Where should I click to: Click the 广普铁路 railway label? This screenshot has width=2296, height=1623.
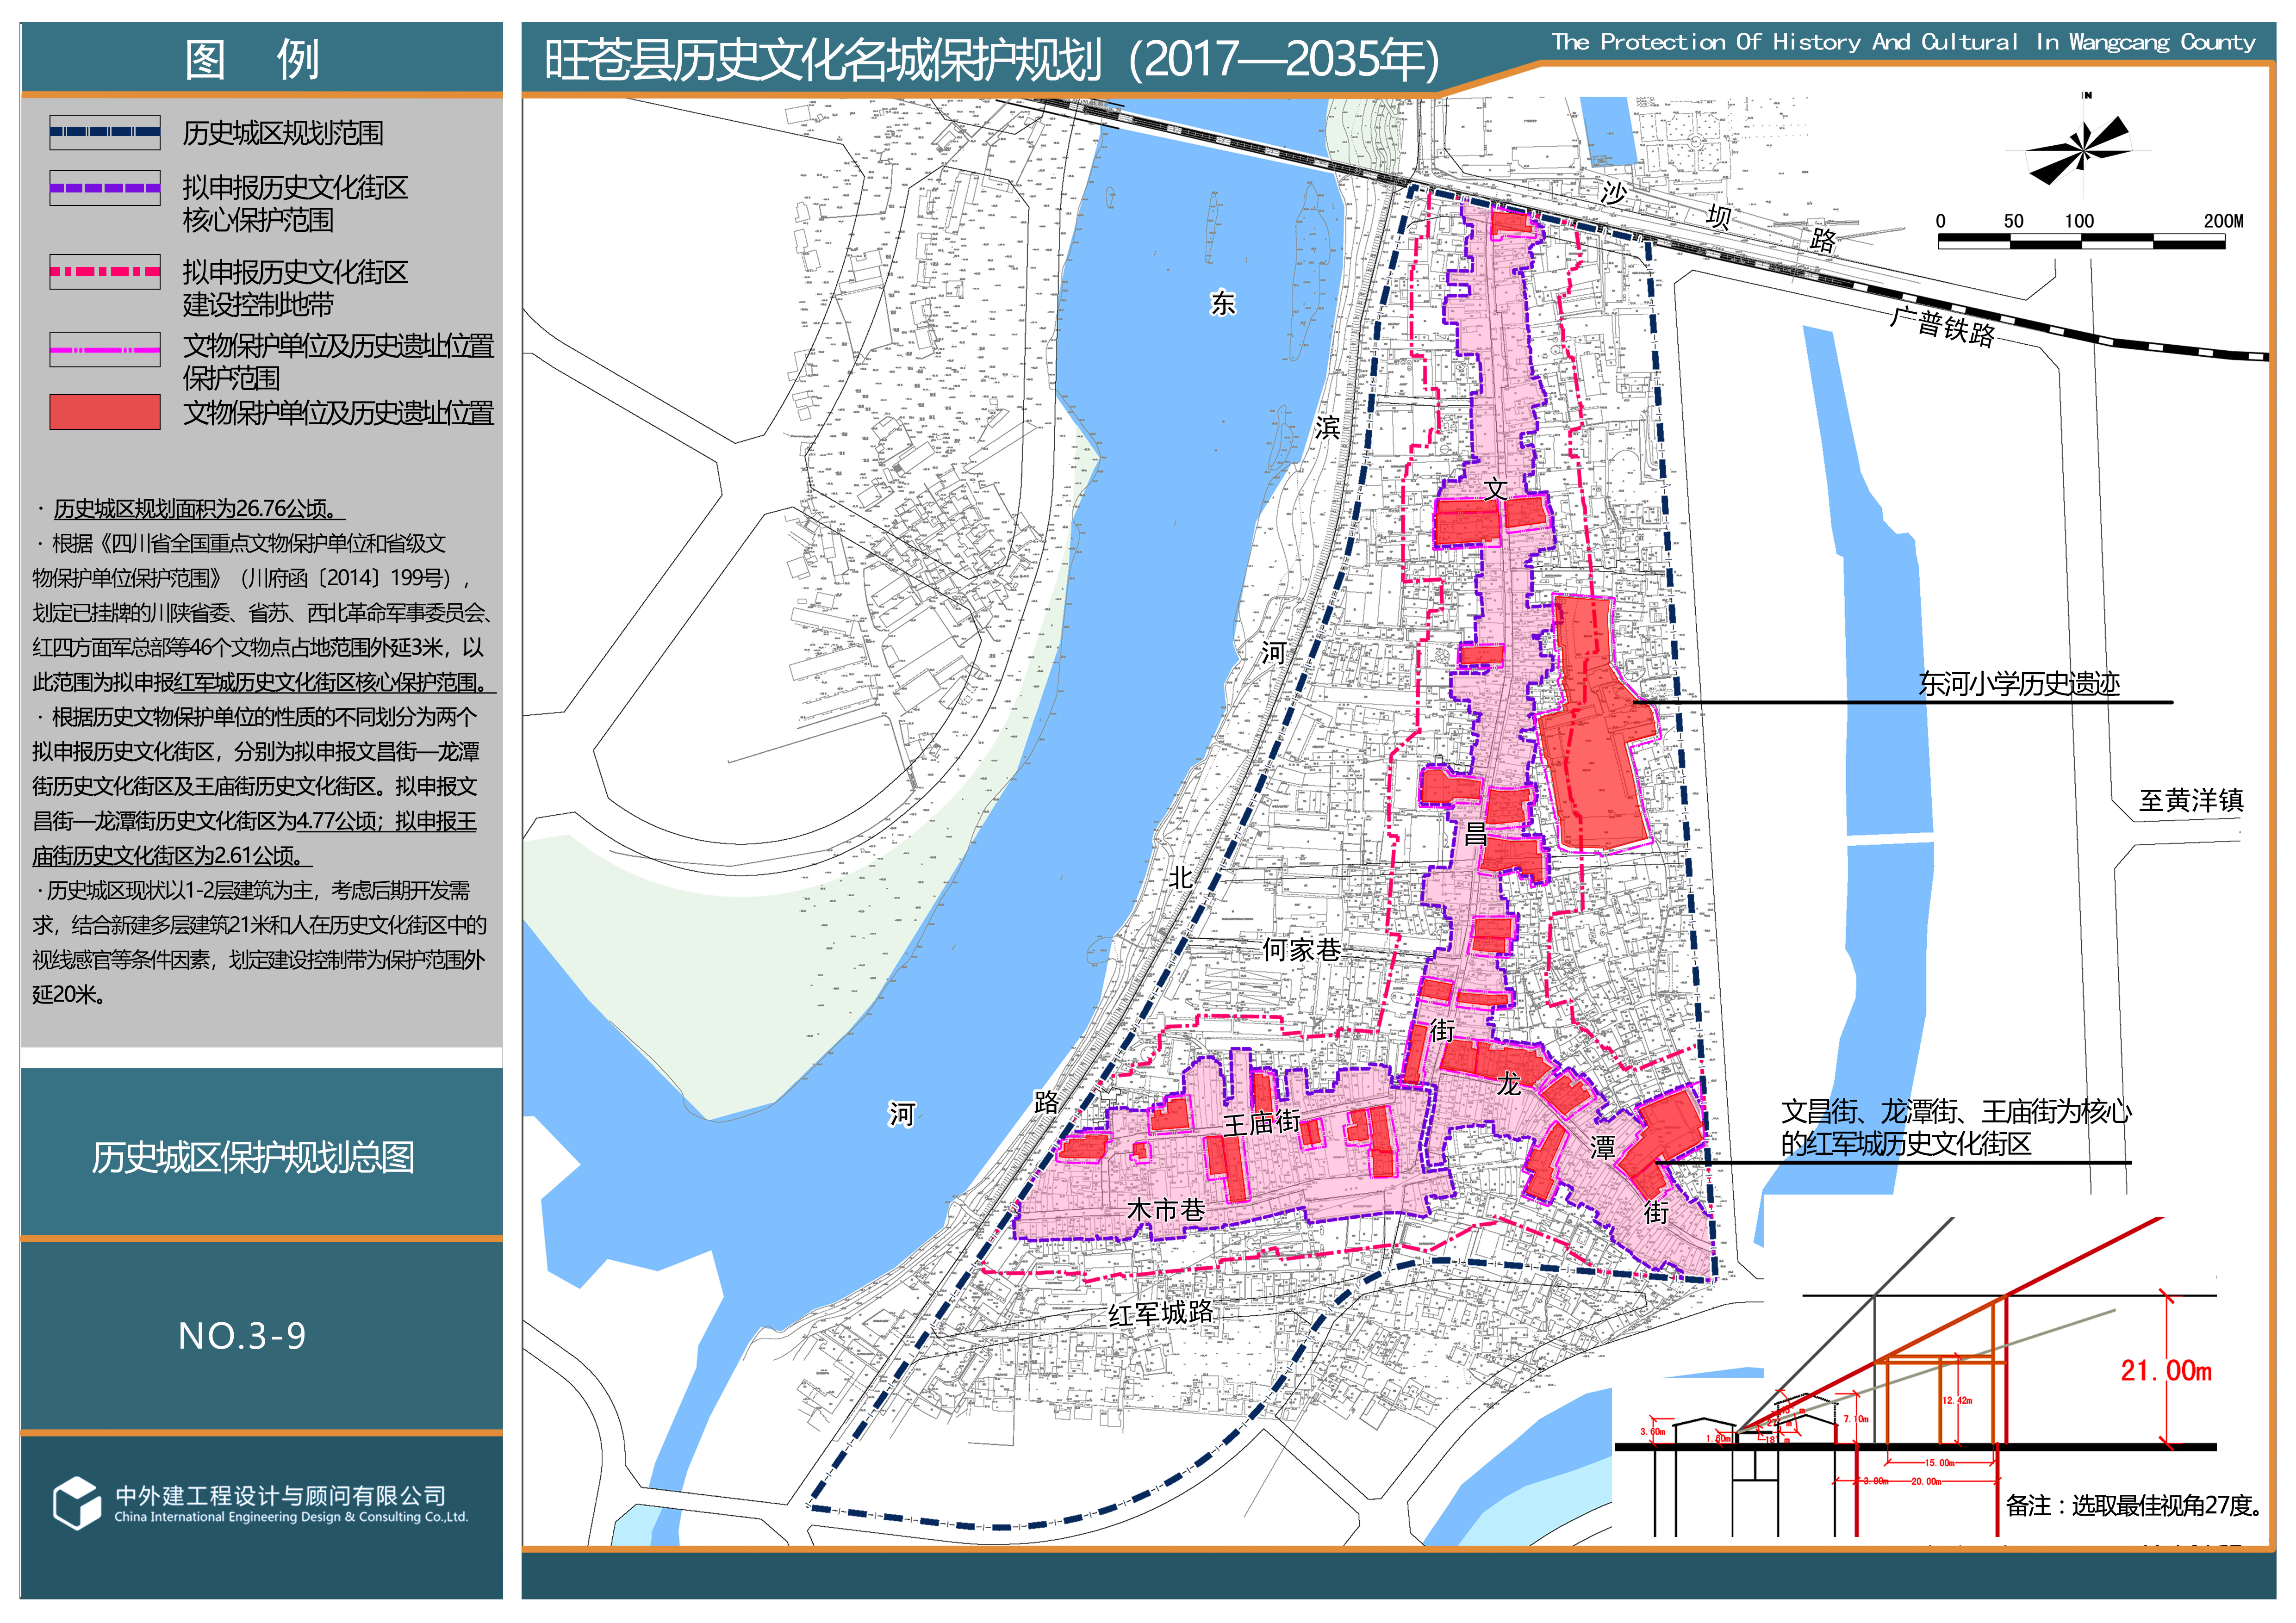(1941, 326)
